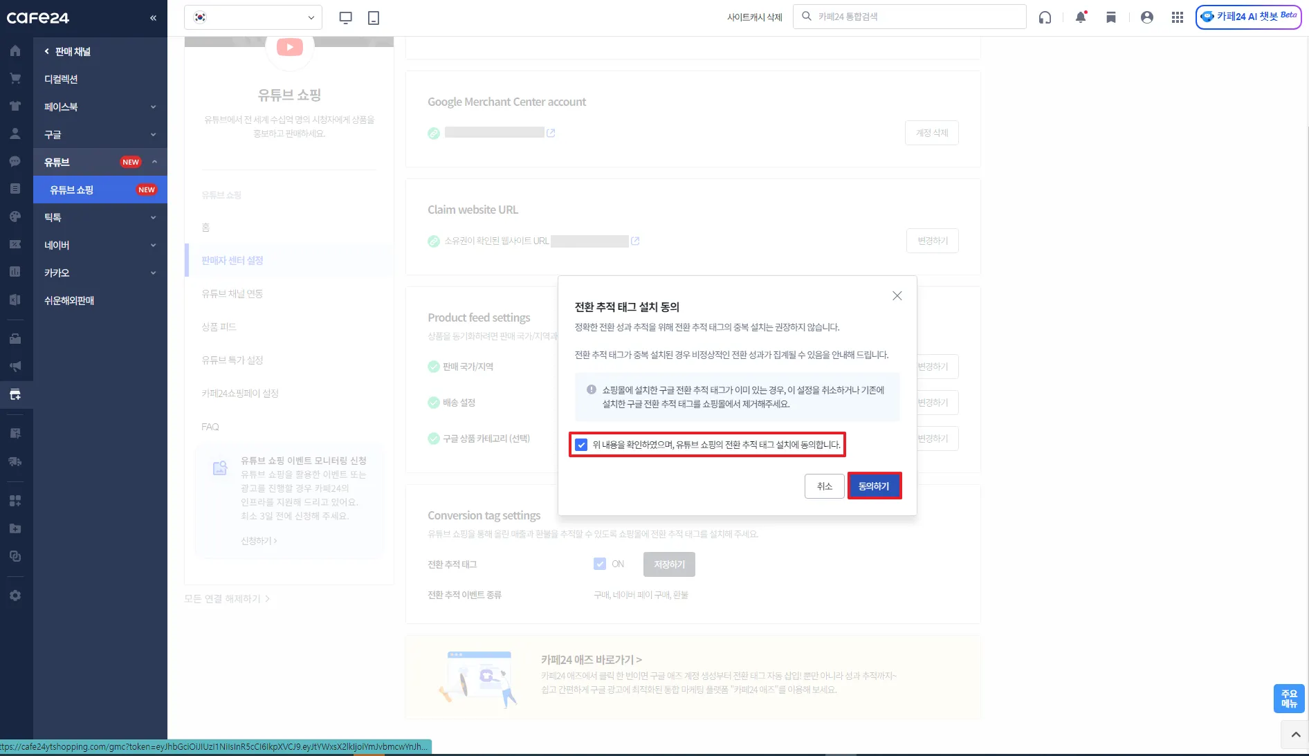Open the person customers icon
The height and width of the screenshot is (756, 1309).
(x=15, y=133)
